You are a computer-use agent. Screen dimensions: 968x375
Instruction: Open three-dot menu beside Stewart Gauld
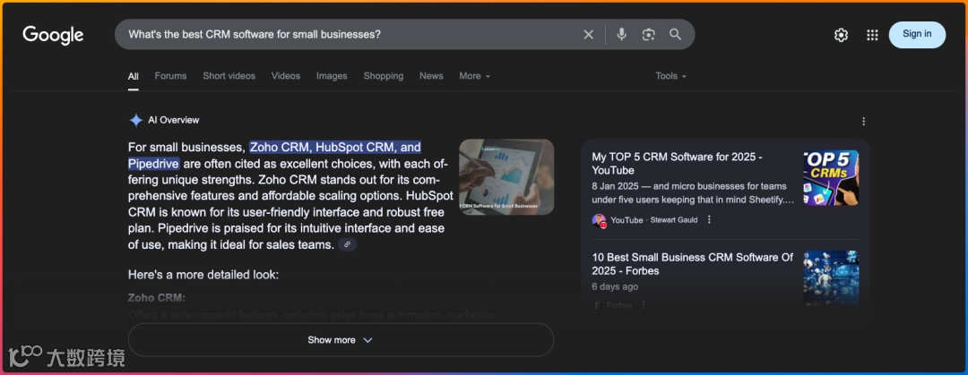(709, 219)
